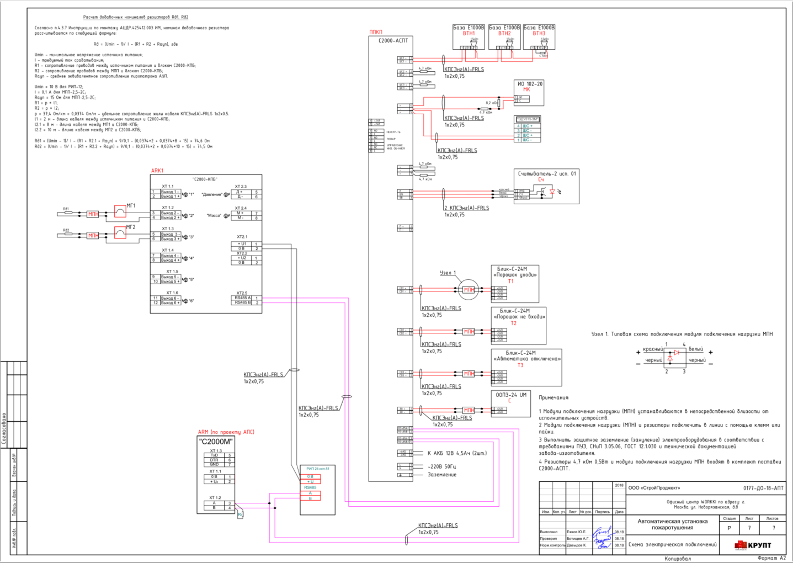Click the МГ1 squib symbol
Screen dimensions: 793x563
[120, 211]
